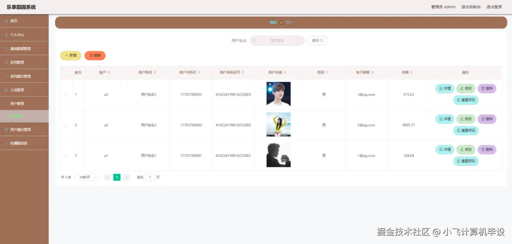Open the avatar image of 用户姓名2
Screen dimensions: 512x244
[x=278, y=124]
